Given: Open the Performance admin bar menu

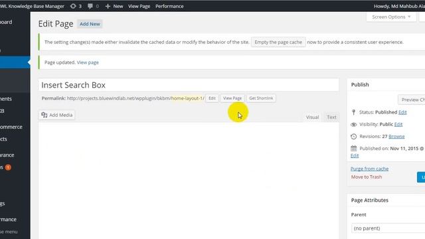Looking at the screenshot, I should tap(169, 6).
